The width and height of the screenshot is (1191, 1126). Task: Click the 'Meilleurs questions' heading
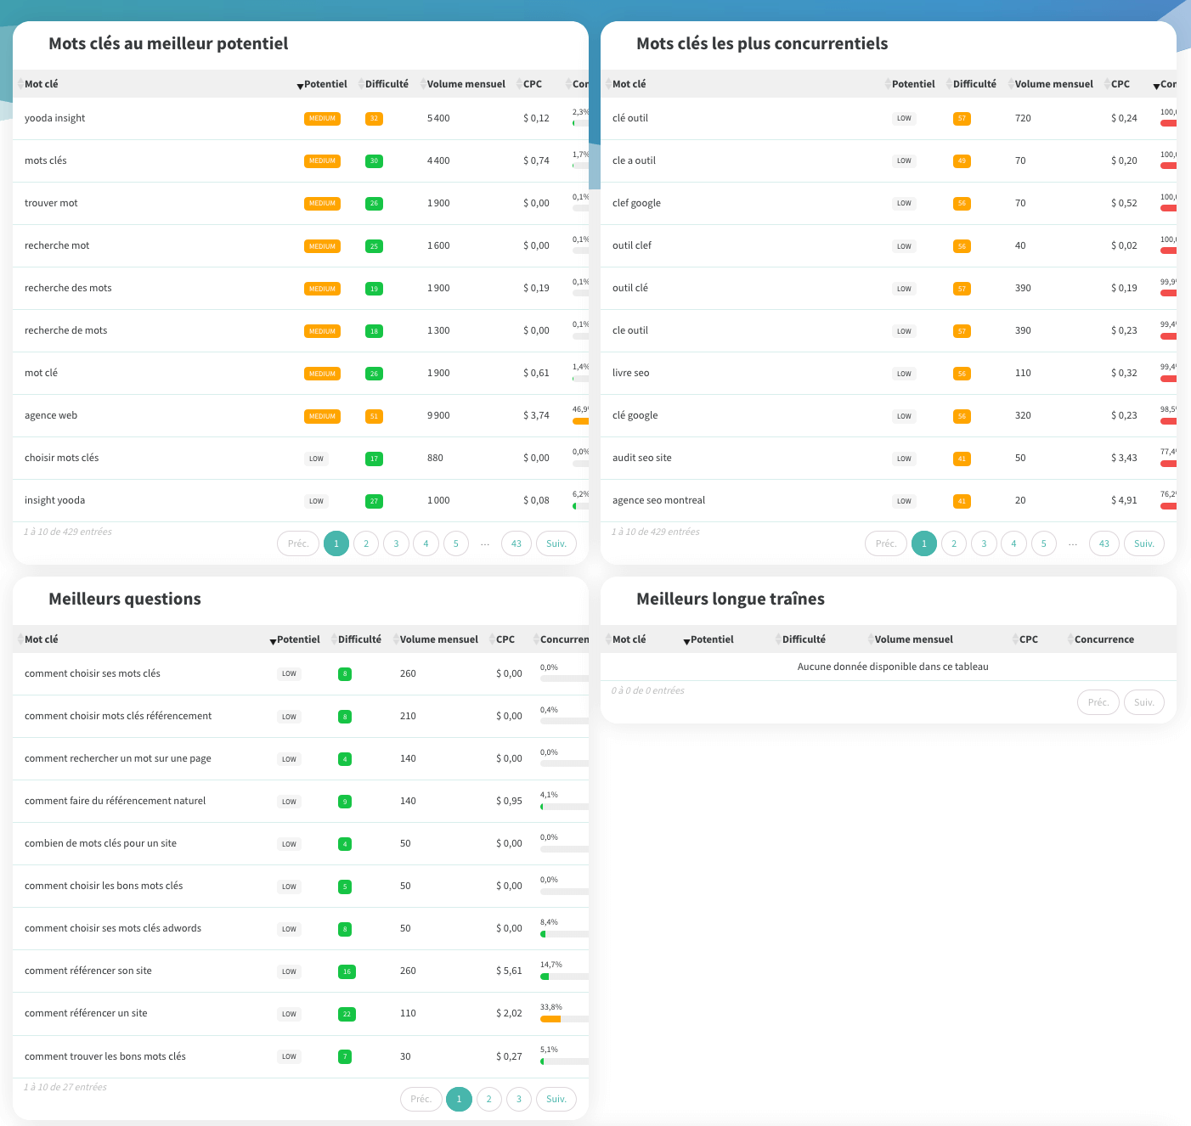(125, 600)
